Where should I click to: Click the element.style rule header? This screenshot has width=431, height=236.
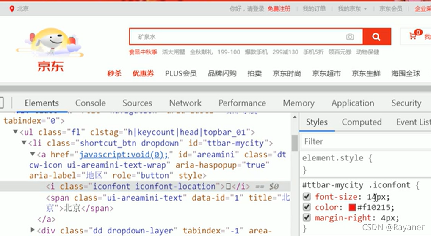pyautogui.click(x=337, y=158)
